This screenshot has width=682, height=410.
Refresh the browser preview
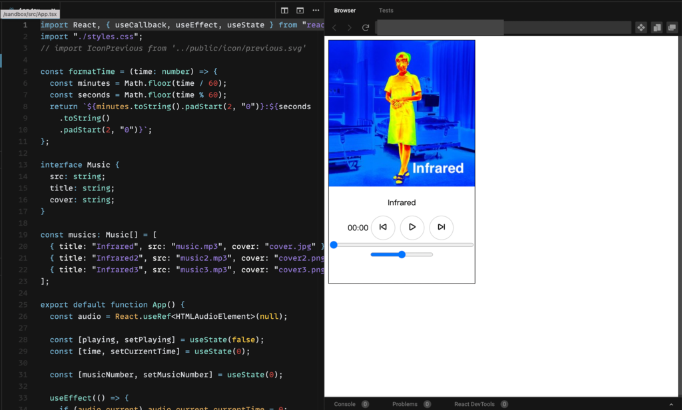tap(366, 27)
